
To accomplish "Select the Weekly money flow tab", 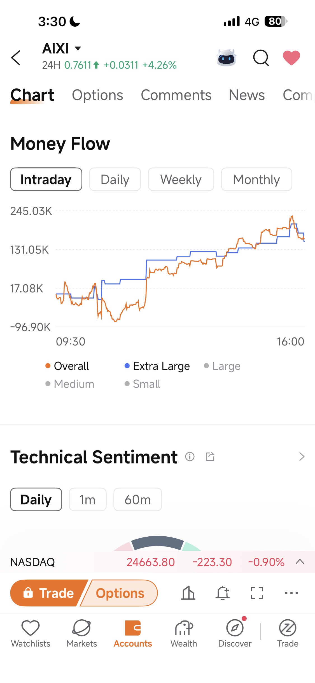I will [181, 179].
